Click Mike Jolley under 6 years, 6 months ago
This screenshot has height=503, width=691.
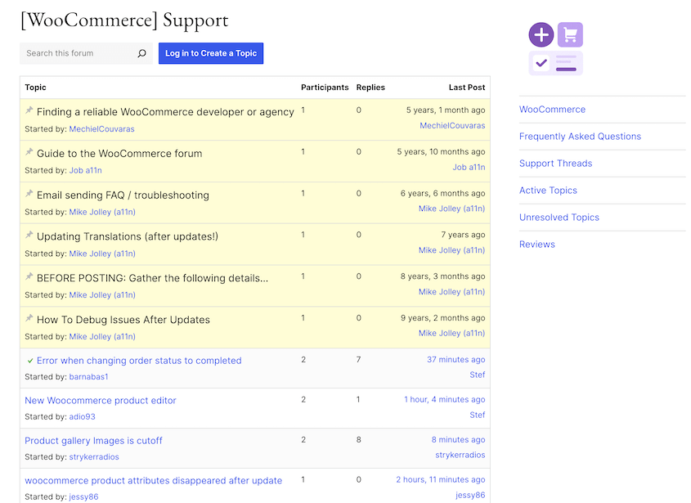451,209
